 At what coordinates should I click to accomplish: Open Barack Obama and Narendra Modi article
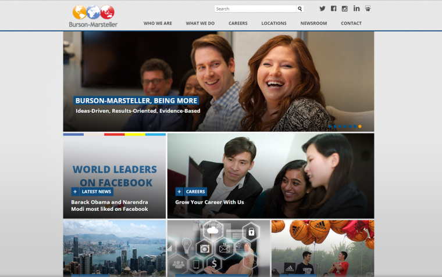tap(110, 206)
